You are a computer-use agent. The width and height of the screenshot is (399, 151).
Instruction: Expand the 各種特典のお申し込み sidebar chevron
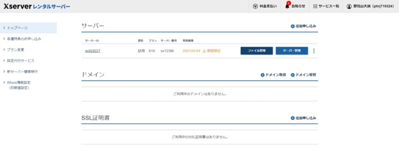pyautogui.click(x=4, y=39)
